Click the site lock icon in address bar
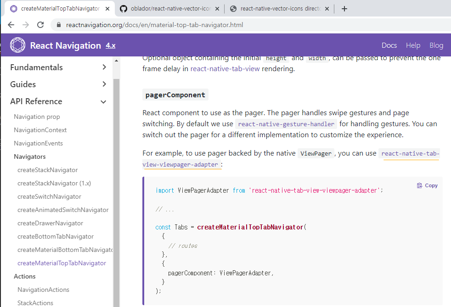 coord(59,25)
